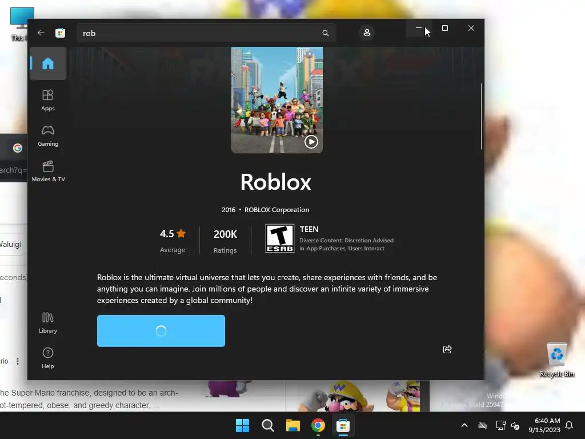Screen dimensions: 585x439
Task: Show hidden system tray icons chevron
Action: [x=464, y=425]
